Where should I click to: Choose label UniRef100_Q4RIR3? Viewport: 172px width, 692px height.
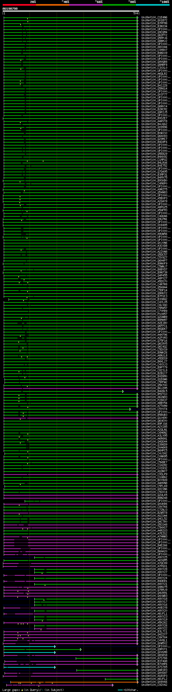pyautogui.click(x=154, y=670)
